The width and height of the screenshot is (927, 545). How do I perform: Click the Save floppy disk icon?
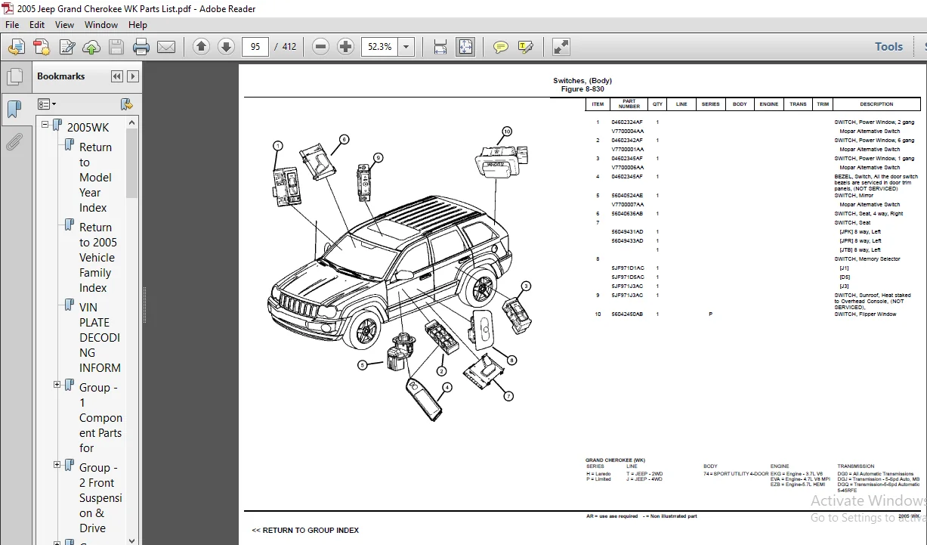pyautogui.click(x=116, y=47)
